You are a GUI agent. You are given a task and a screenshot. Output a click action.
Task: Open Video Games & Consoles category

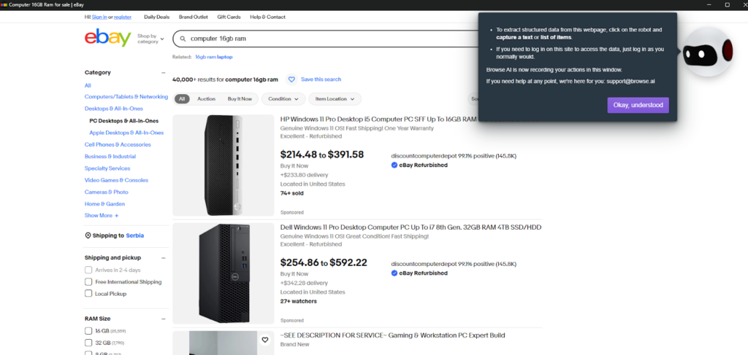click(x=116, y=180)
